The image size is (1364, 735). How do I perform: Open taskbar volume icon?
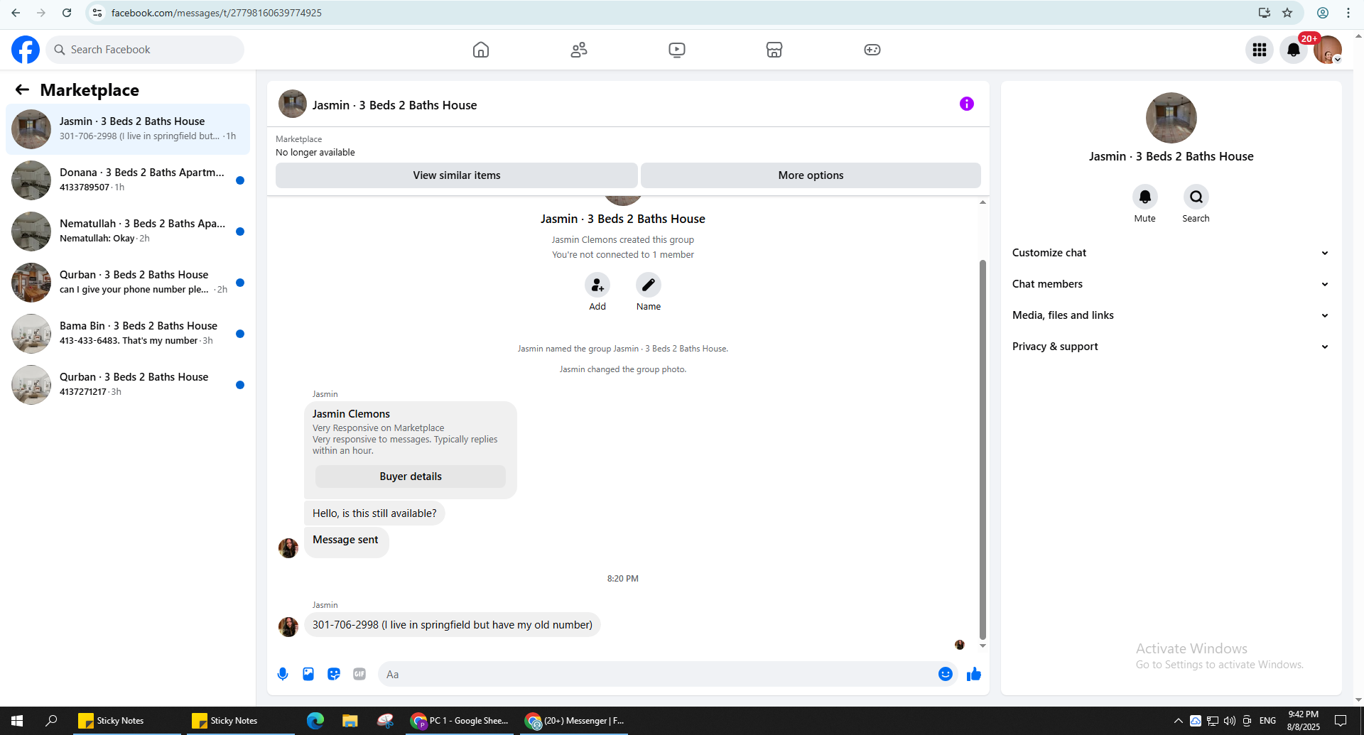(1230, 721)
